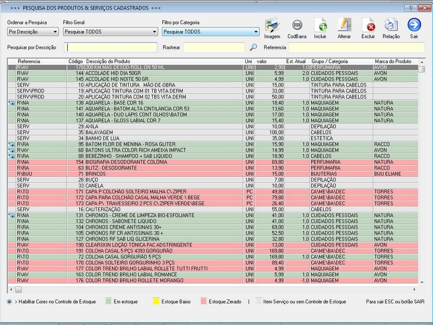
Task: Select AQUARELA - BATOM ALTA CINTILÂNCIA COR 53
Action: (x=213, y=109)
